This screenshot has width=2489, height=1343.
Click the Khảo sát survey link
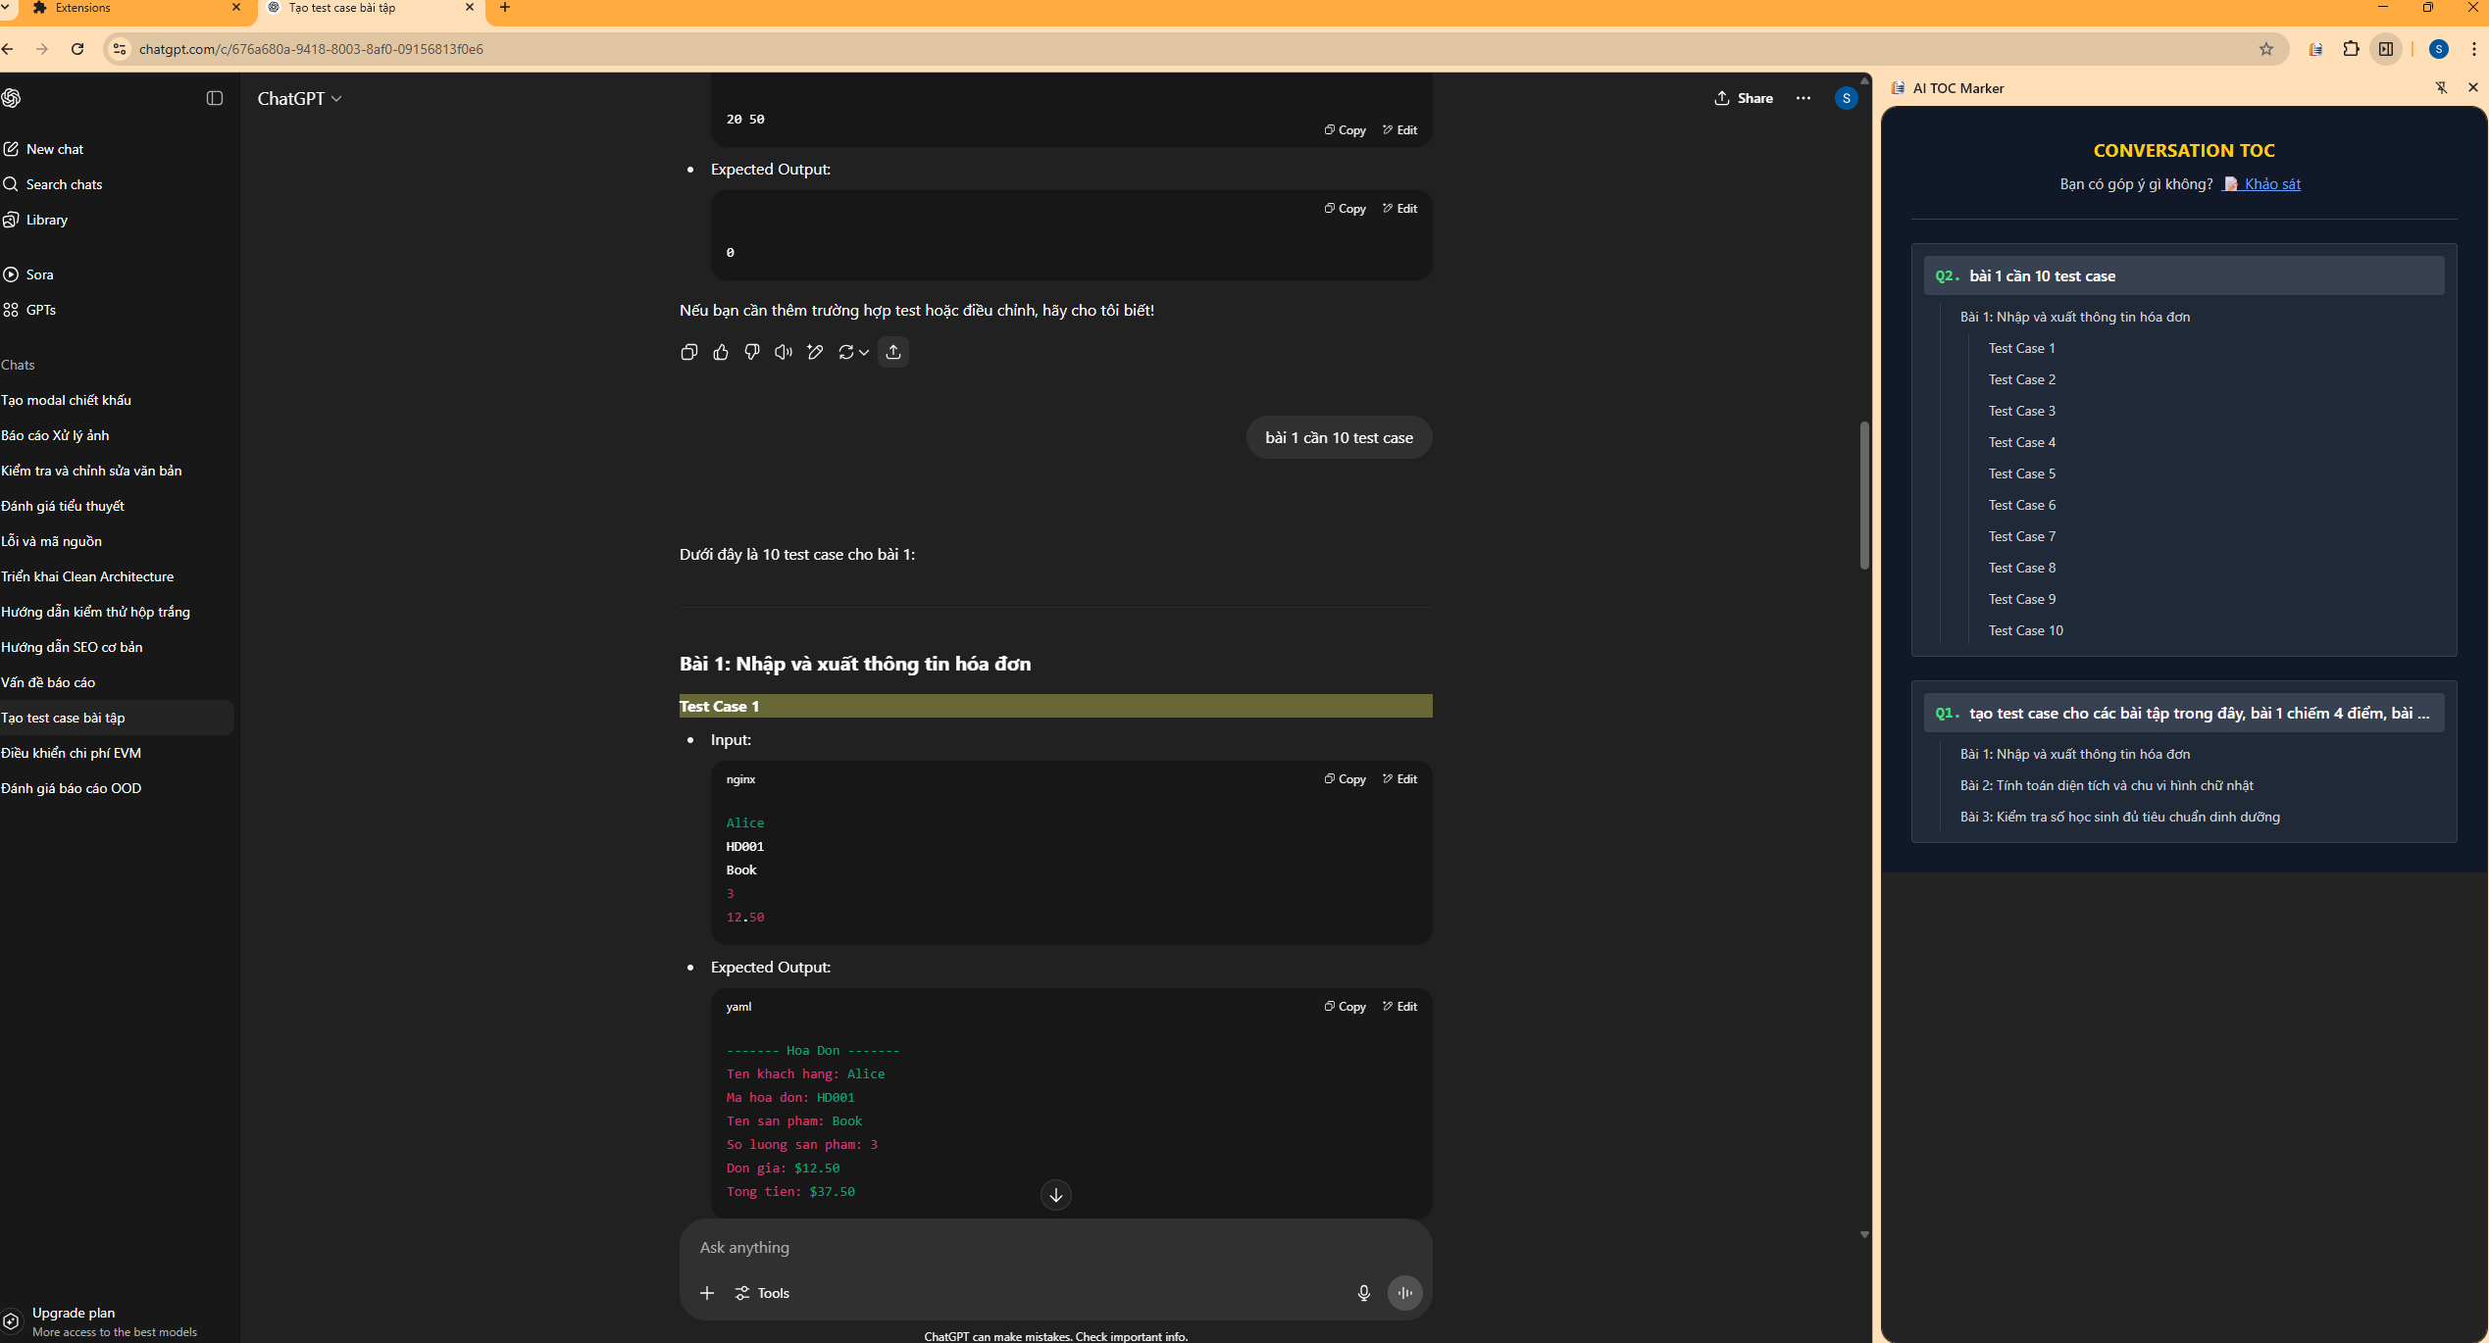(x=2271, y=184)
